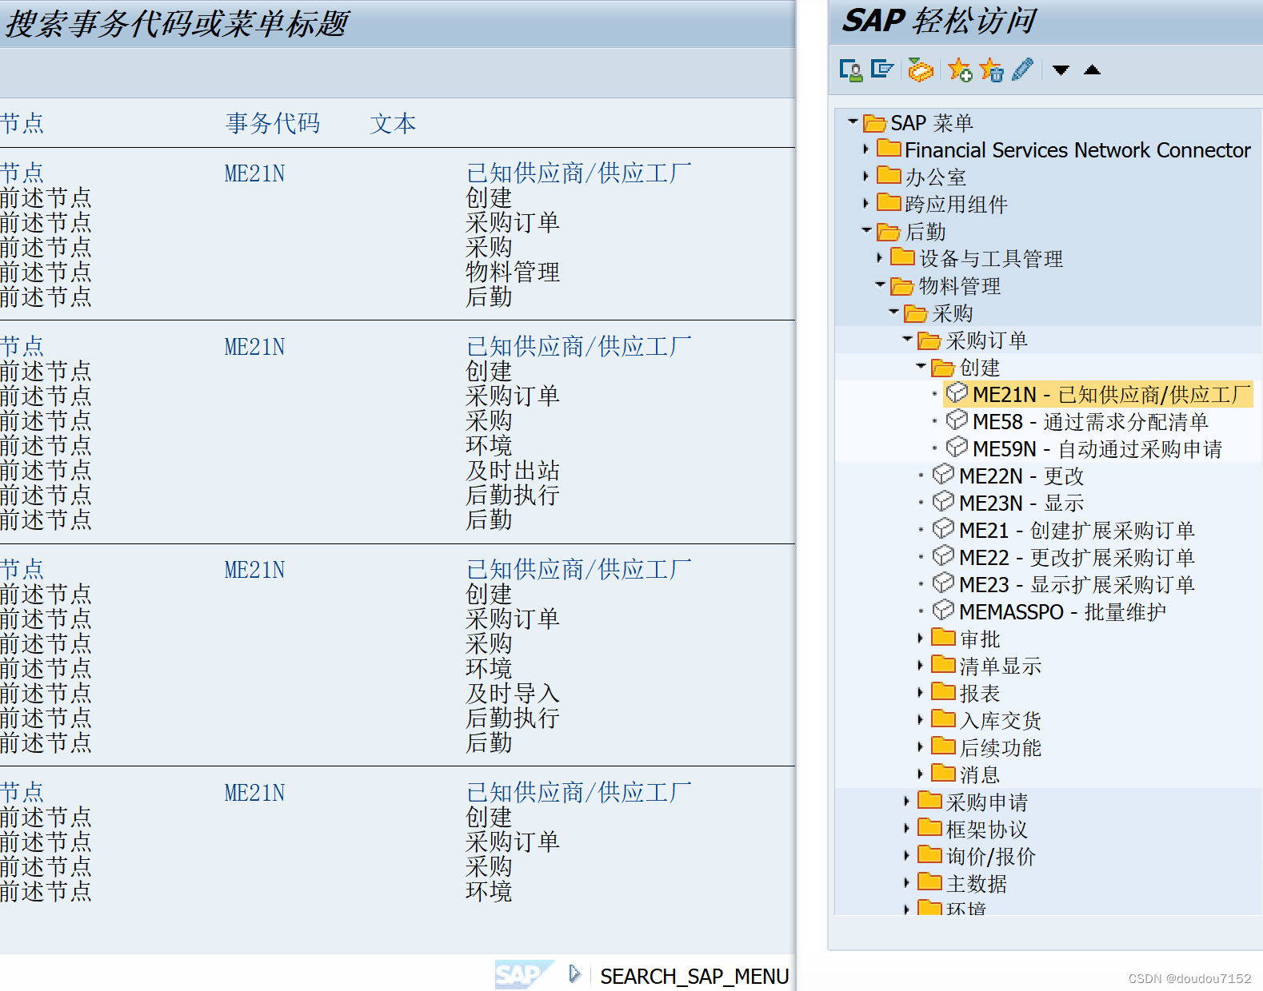Click the ME22N transaction cube icon
1263x991 pixels.
point(943,474)
